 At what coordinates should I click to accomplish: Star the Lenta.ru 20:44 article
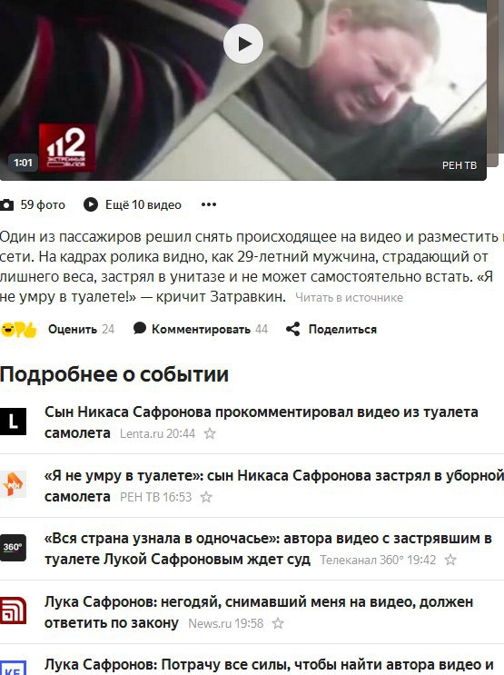coord(210,433)
